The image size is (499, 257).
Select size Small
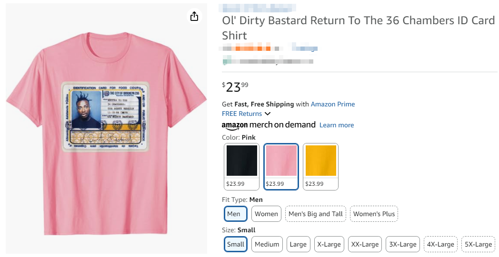(x=235, y=244)
